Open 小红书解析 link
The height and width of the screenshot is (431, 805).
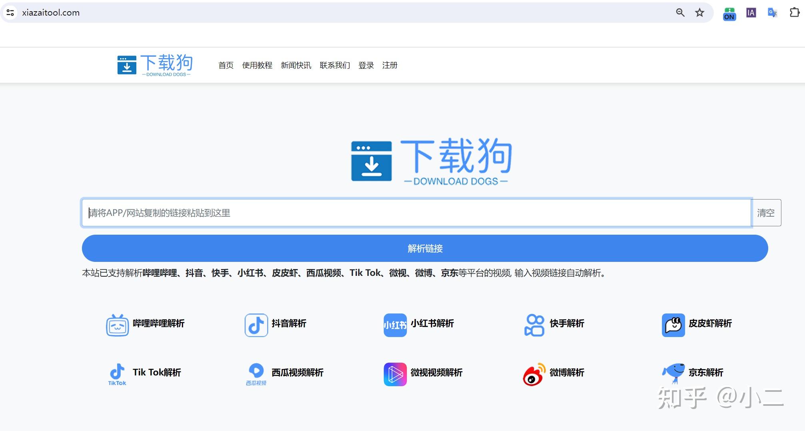(x=432, y=323)
